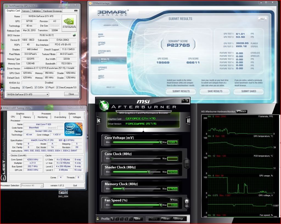Toggle the OpenCL checkbox
The image size is (281, 224).
click(23, 88)
